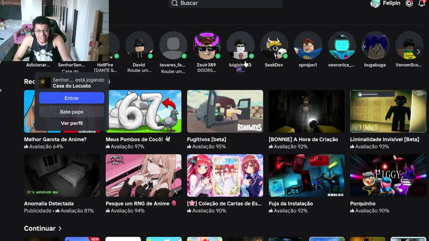Image resolution: width=429 pixels, height=241 pixels.
Task: Select David's friend avatar
Action: point(139,46)
